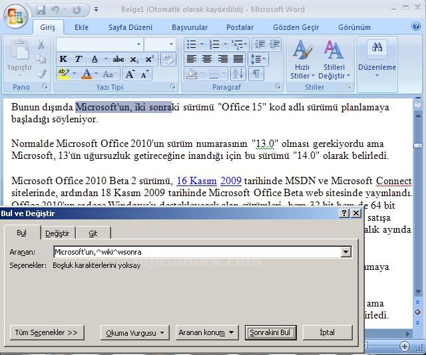Switch to Sayfa Düzeni ribbon tab

tap(130, 27)
